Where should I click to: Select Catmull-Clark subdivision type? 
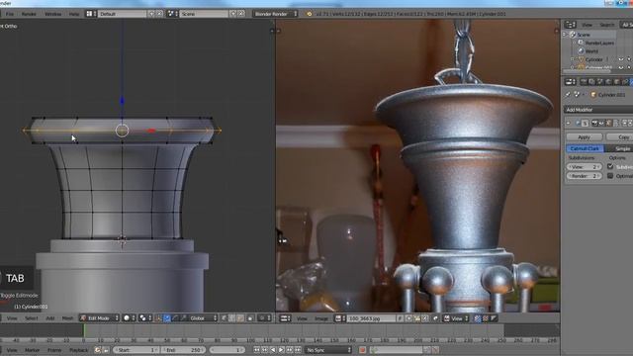(x=585, y=148)
